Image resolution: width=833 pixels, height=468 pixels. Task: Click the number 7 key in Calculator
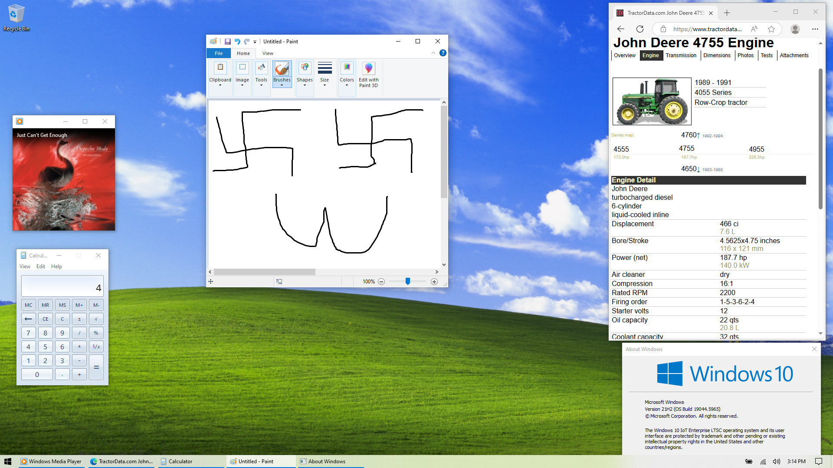[x=29, y=333]
